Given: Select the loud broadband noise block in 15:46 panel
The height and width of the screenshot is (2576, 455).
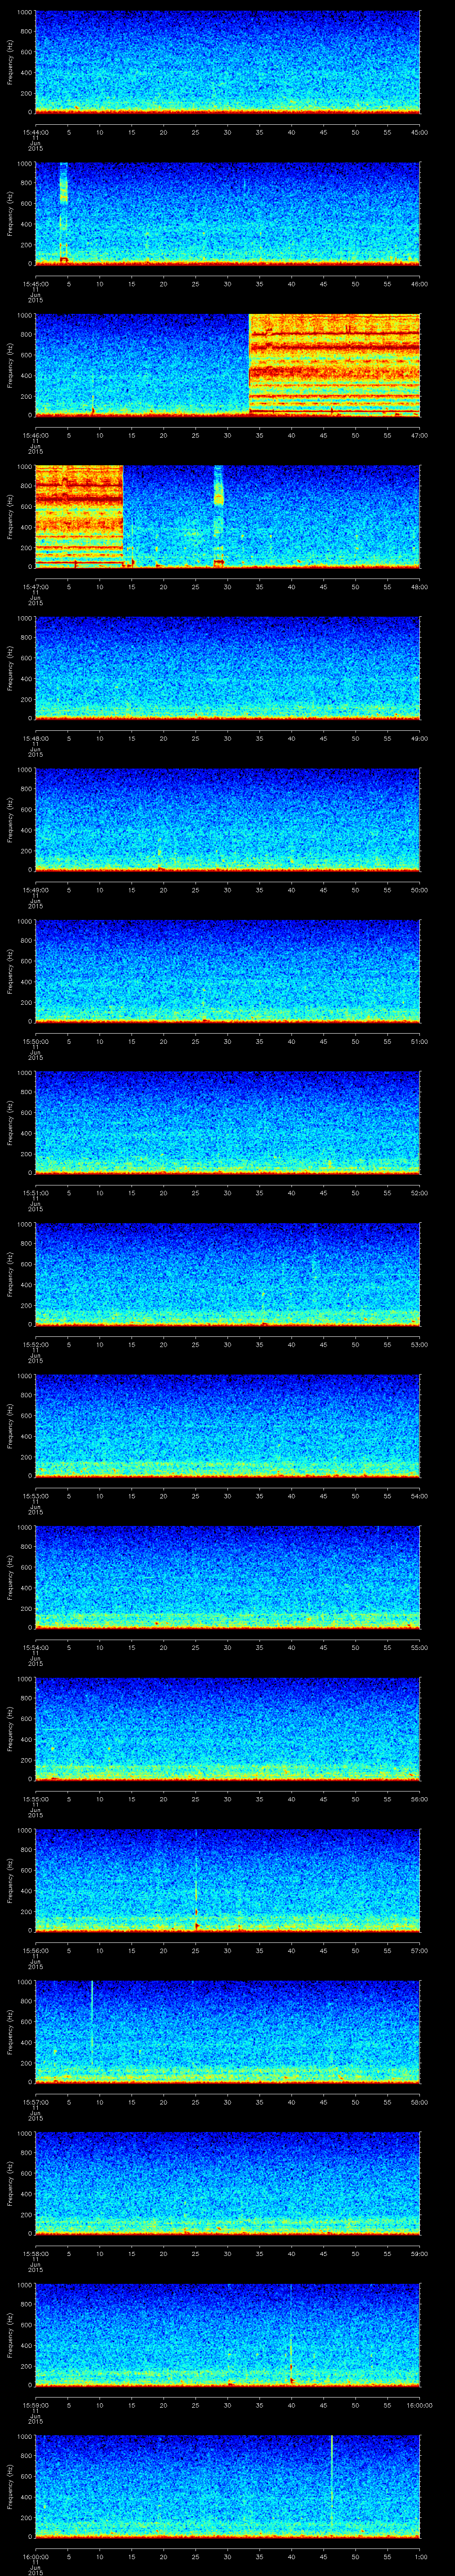Looking at the screenshot, I should pos(334,364).
